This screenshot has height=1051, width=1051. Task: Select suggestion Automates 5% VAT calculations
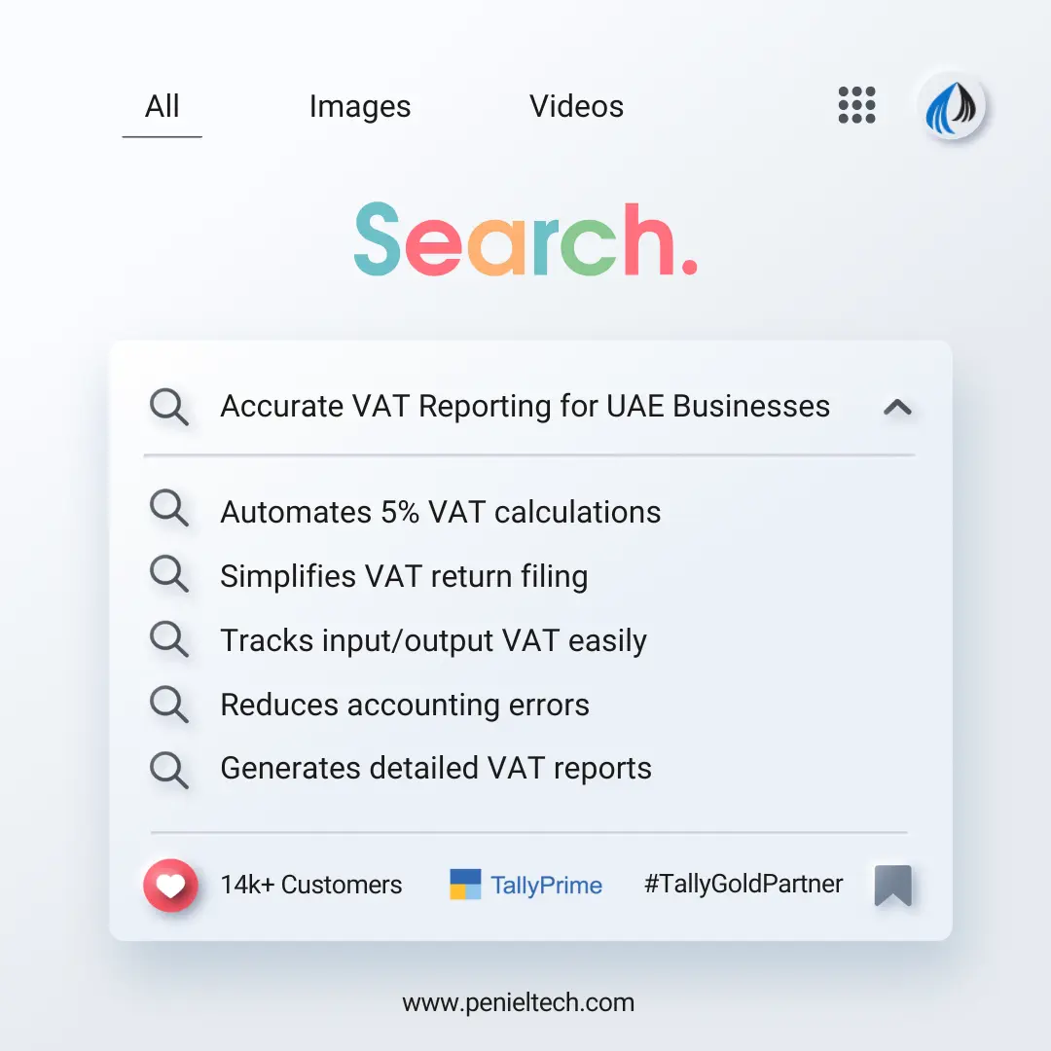(440, 512)
